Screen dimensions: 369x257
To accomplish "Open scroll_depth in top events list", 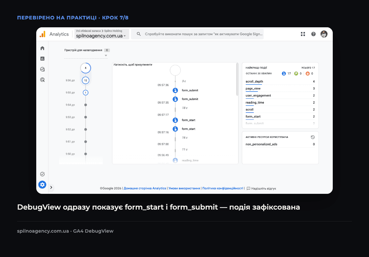I will 280,82.
